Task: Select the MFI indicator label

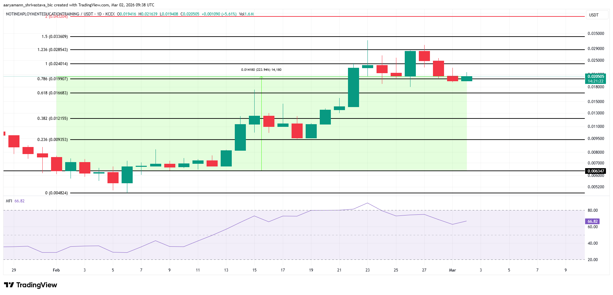Action: click(x=9, y=201)
